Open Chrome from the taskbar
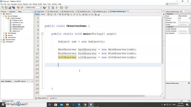This screenshot has width=191, height=107. click(x=85, y=105)
